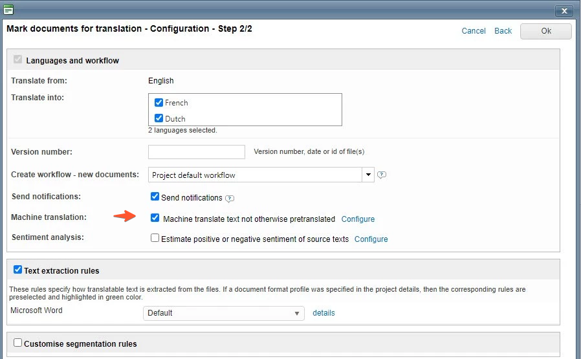
Task: Expand the Microsoft Word Default rules dropdown
Action: click(x=223, y=313)
